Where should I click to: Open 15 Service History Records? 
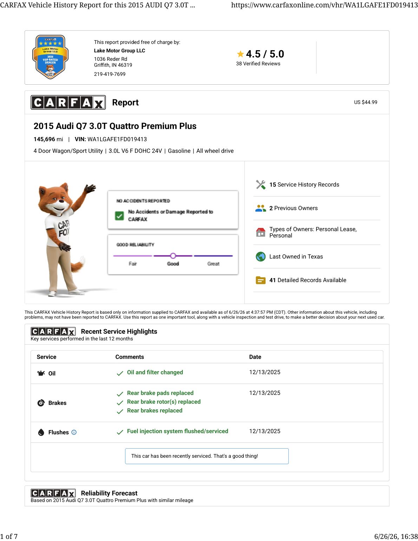304,185
